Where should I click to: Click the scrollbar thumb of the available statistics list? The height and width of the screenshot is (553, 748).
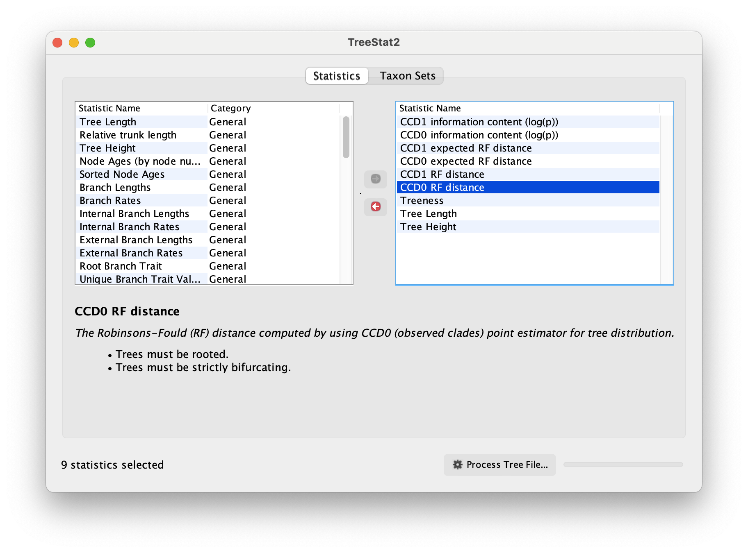click(346, 137)
